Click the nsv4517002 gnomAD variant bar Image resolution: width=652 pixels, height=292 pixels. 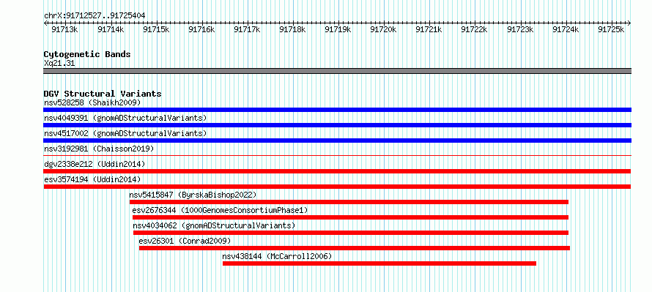point(337,141)
